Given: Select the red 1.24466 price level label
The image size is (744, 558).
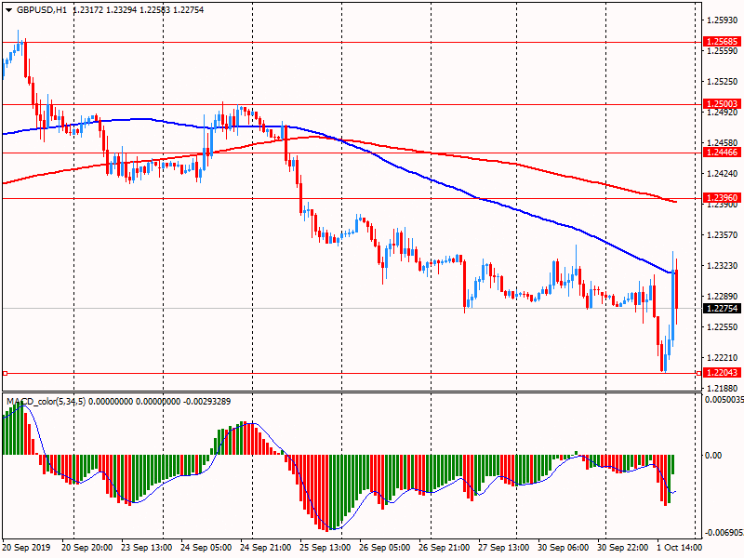Looking at the screenshot, I should 722,153.
